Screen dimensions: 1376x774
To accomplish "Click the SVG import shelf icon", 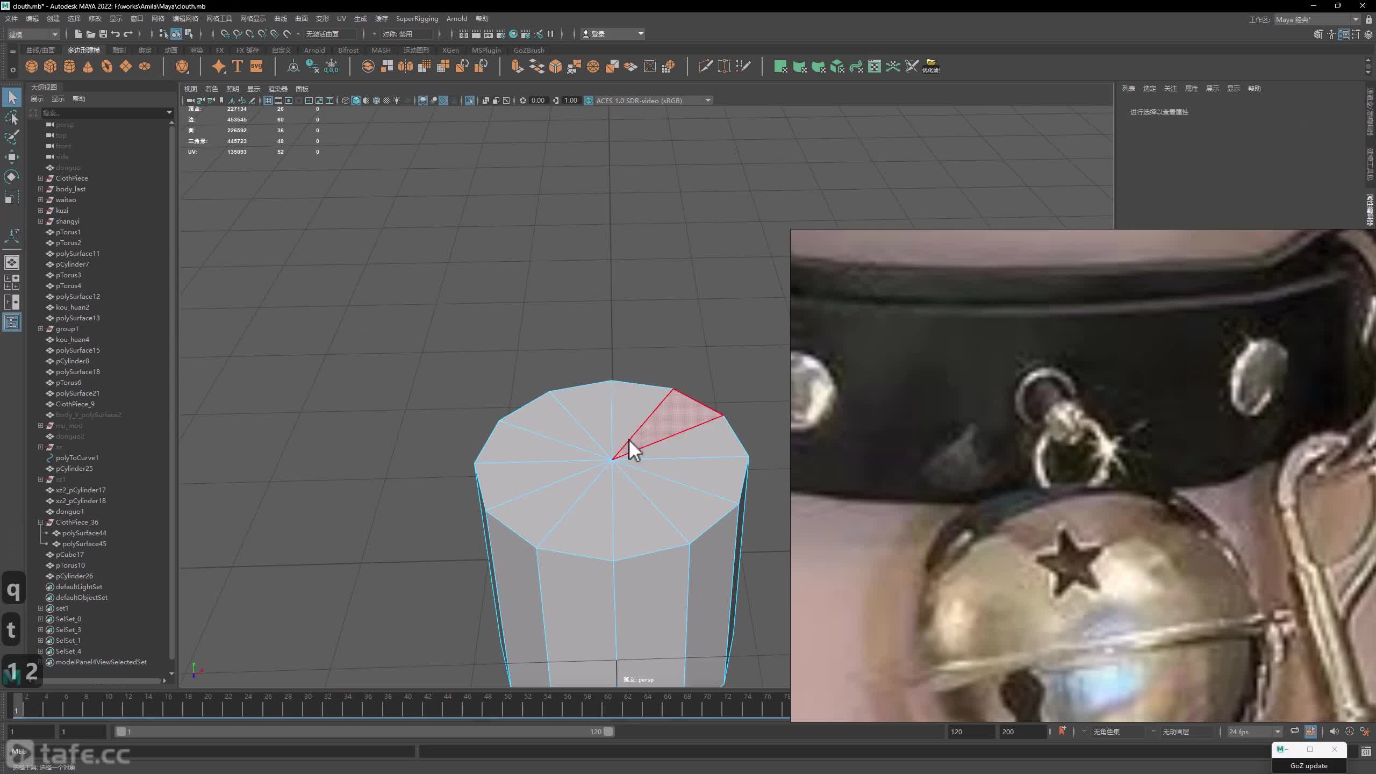I will (x=256, y=66).
